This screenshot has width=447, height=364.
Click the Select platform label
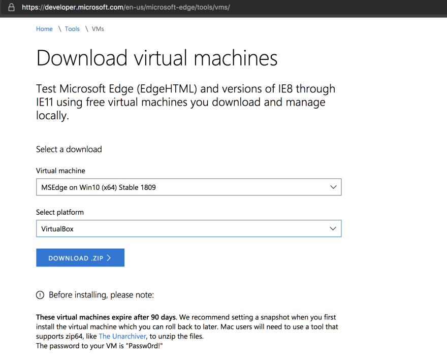tap(60, 212)
